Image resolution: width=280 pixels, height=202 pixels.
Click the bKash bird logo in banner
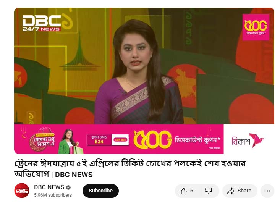coord(248,141)
